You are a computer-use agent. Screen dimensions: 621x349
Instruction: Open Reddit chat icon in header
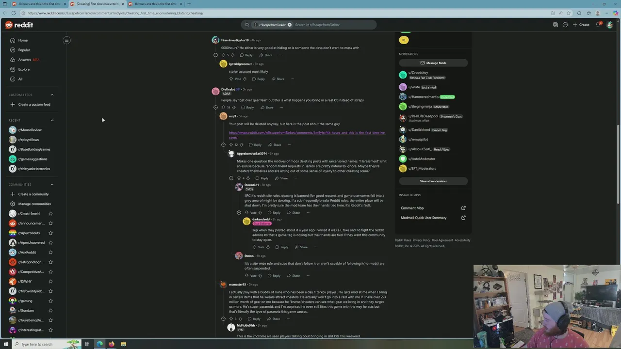pos(565,25)
